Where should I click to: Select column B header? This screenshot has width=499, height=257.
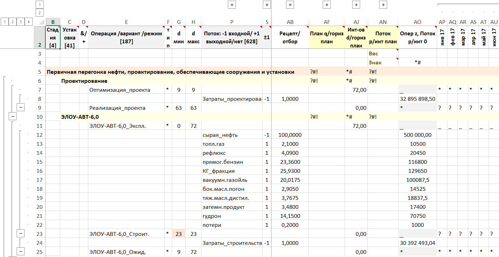(53, 22)
